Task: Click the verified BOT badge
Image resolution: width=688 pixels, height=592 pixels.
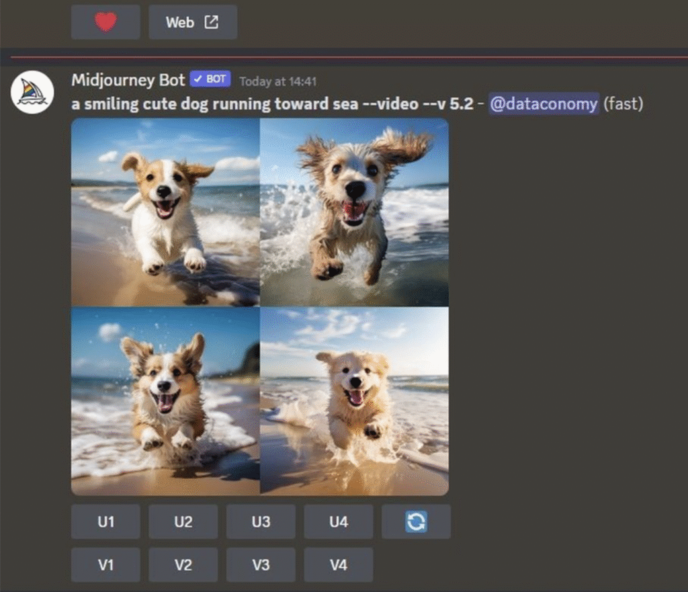Action: 210,79
